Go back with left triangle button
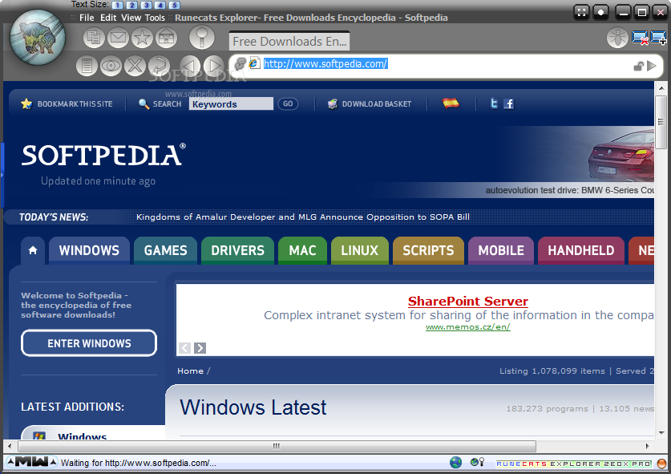Screen dimensions: 671x474 [x=190, y=66]
